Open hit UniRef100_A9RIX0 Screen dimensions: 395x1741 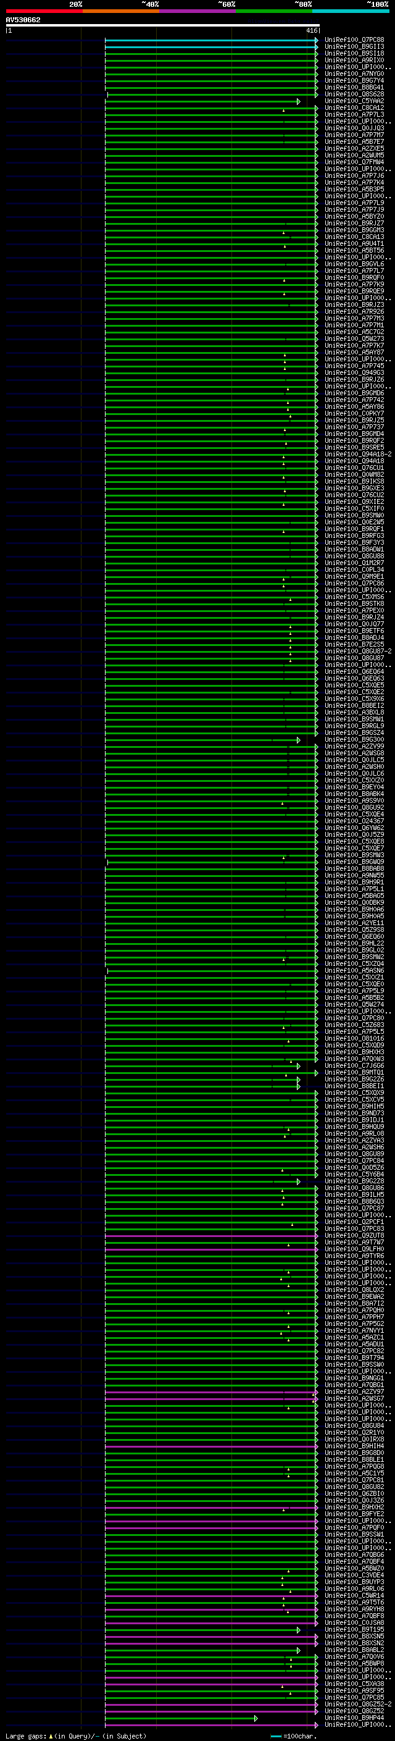(x=354, y=60)
